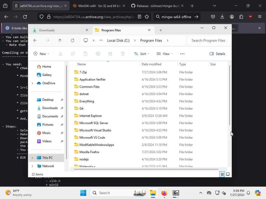Toggle Firefox reader view icon
Viewport: 266px width, 199px height.
click(139, 17)
